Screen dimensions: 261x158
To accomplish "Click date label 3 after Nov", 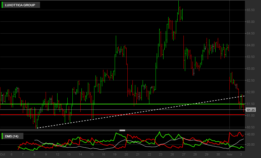I will click(x=241, y=154).
